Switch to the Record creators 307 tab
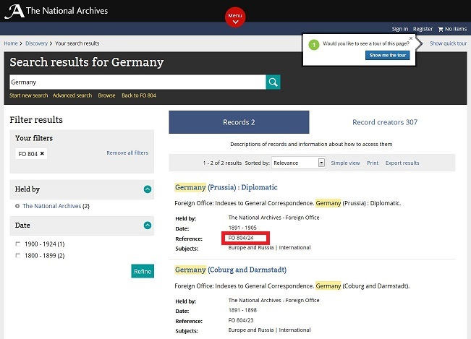The height and width of the screenshot is (339, 471). coord(384,122)
